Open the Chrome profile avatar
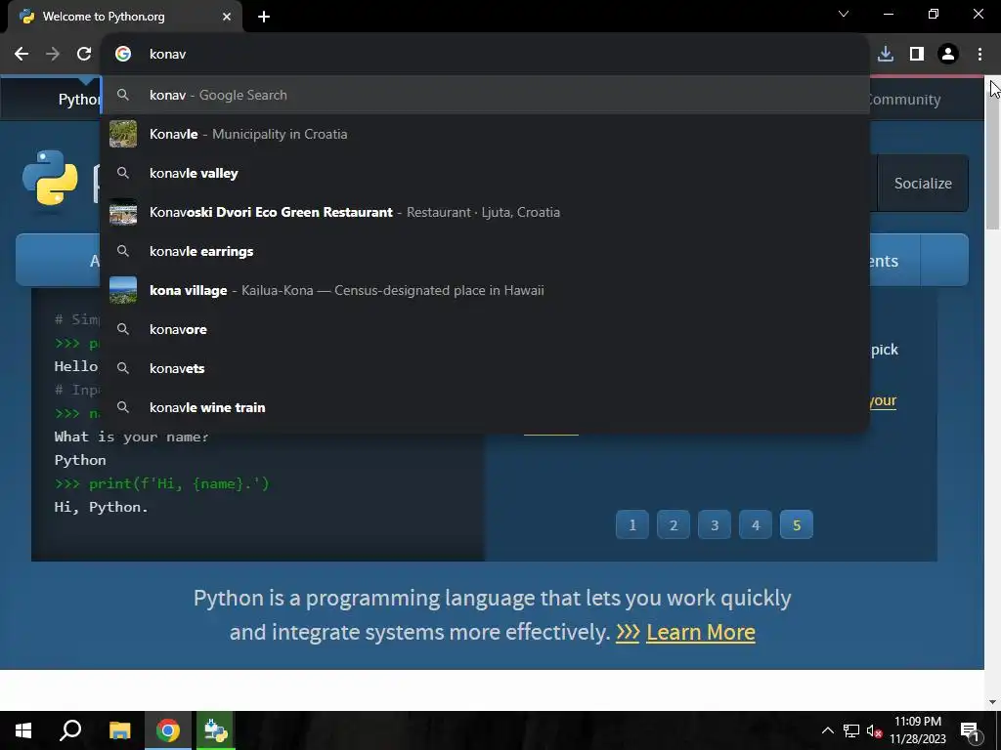This screenshot has width=1001, height=750. pos(948,55)
